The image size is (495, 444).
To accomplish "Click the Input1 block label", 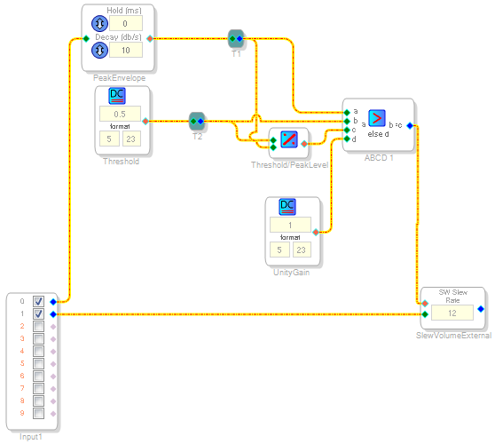I will coord(31,437).
